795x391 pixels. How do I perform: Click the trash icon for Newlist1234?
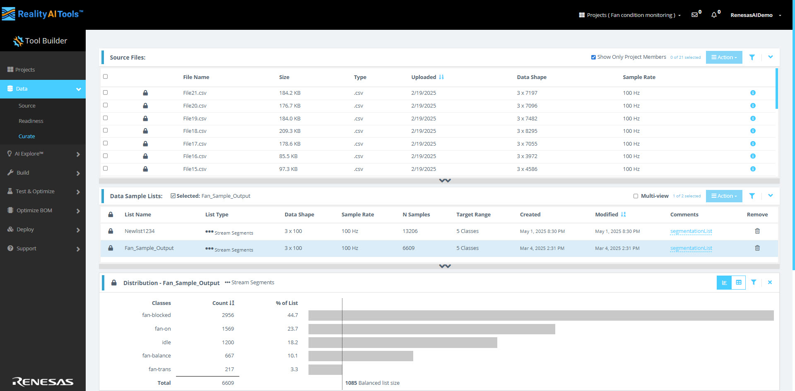[757, 231]
